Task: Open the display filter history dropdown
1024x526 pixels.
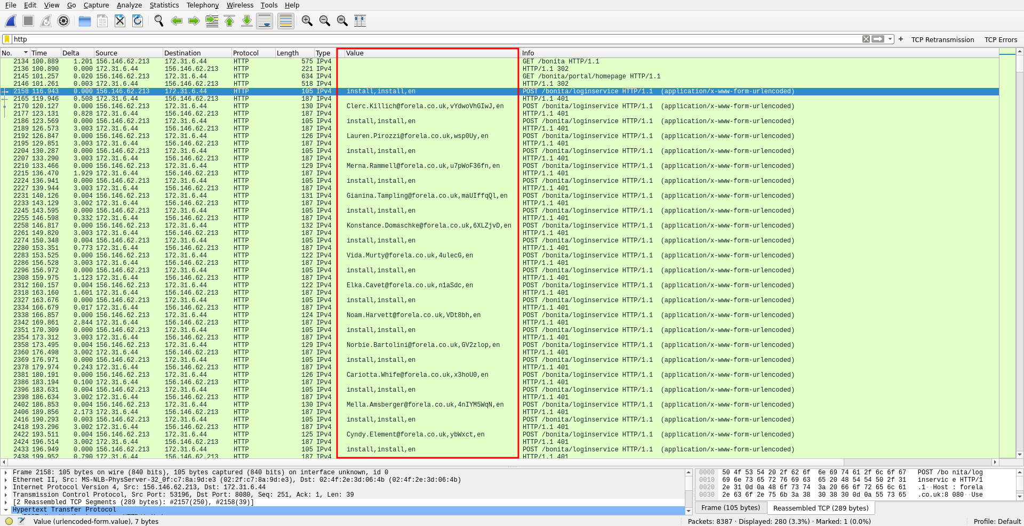Action: pos(890,39)
